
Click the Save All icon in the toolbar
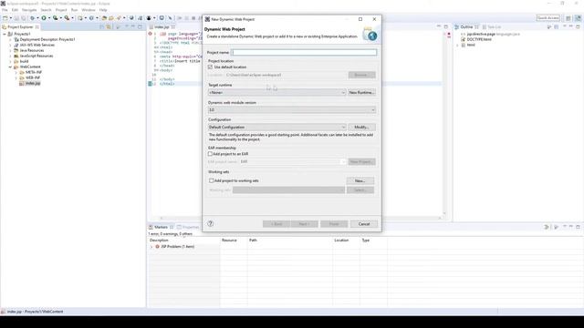pyautogui.click(x=23, y=18)
